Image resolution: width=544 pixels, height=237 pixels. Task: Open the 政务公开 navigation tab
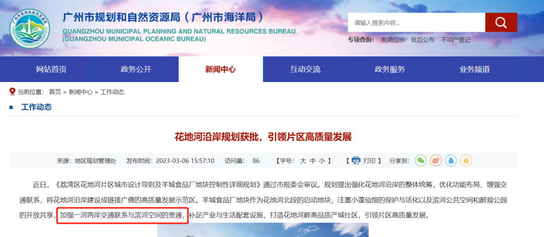tap(136, 69)
